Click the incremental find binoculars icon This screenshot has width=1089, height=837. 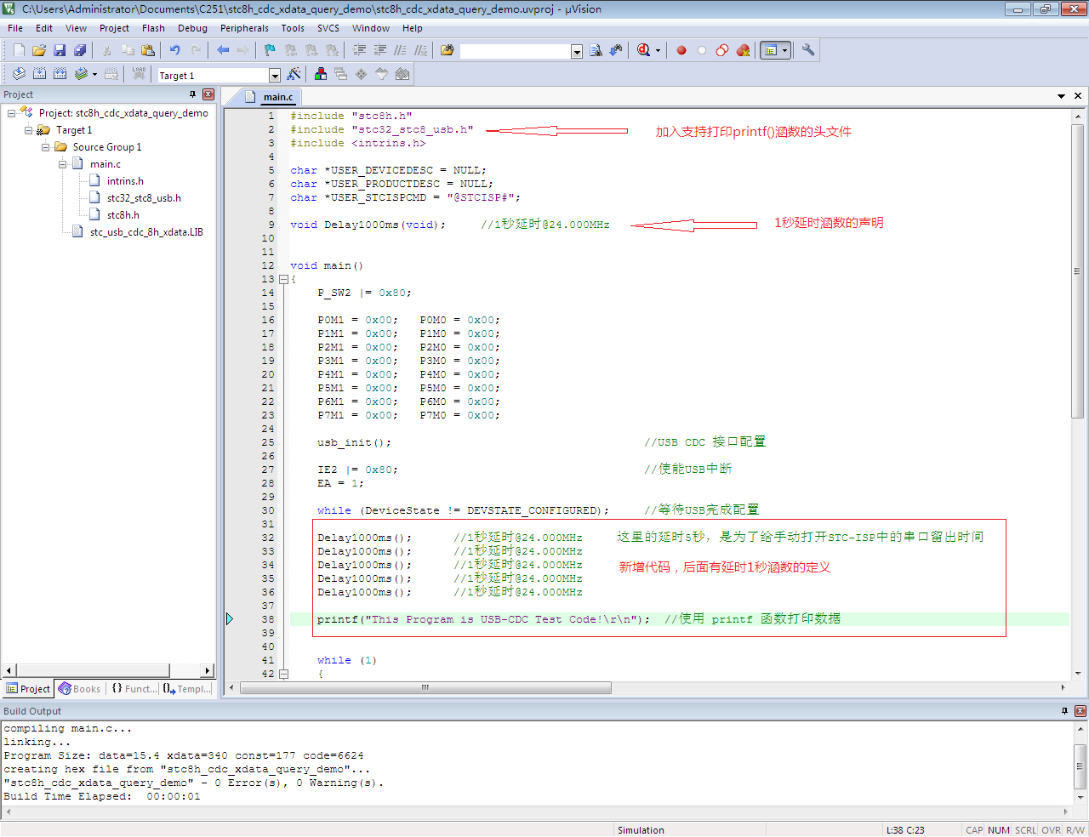point(616,50)
